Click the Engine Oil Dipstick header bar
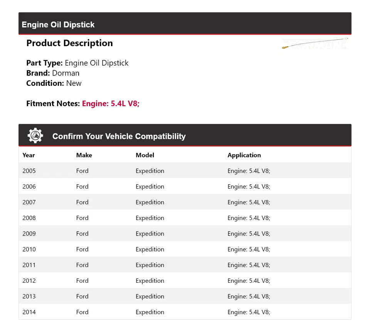This screenshot has height=332, width=370. 185,24
